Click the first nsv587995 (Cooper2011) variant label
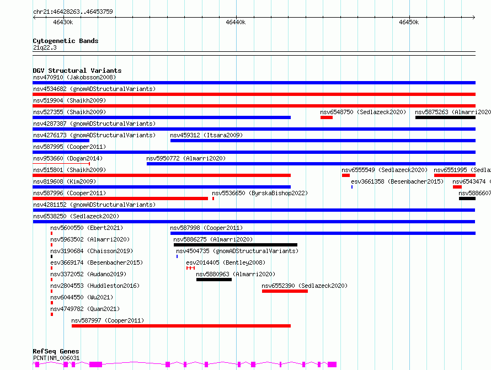The image size is (491, 370). click(70, 147)
